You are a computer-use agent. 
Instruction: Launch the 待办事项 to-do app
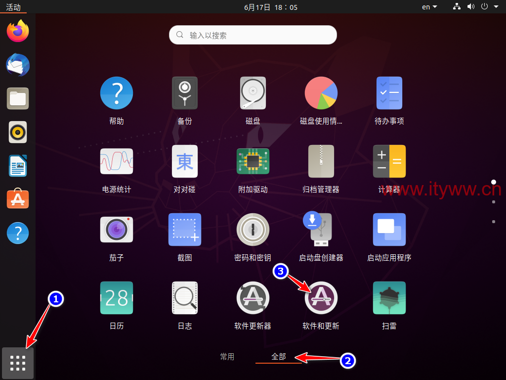(389, 93)
